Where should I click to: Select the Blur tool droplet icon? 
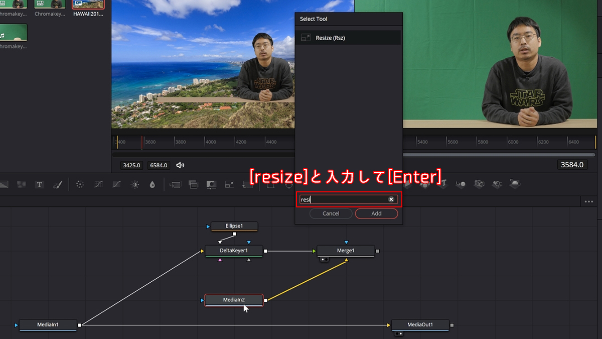[x=153, y=184]
